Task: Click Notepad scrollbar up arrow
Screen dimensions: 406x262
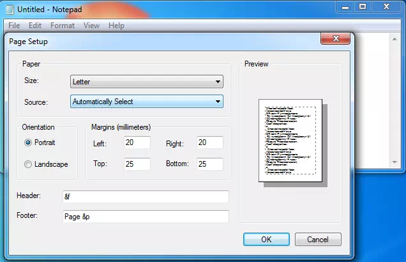Action: click(x=395, y=39)
